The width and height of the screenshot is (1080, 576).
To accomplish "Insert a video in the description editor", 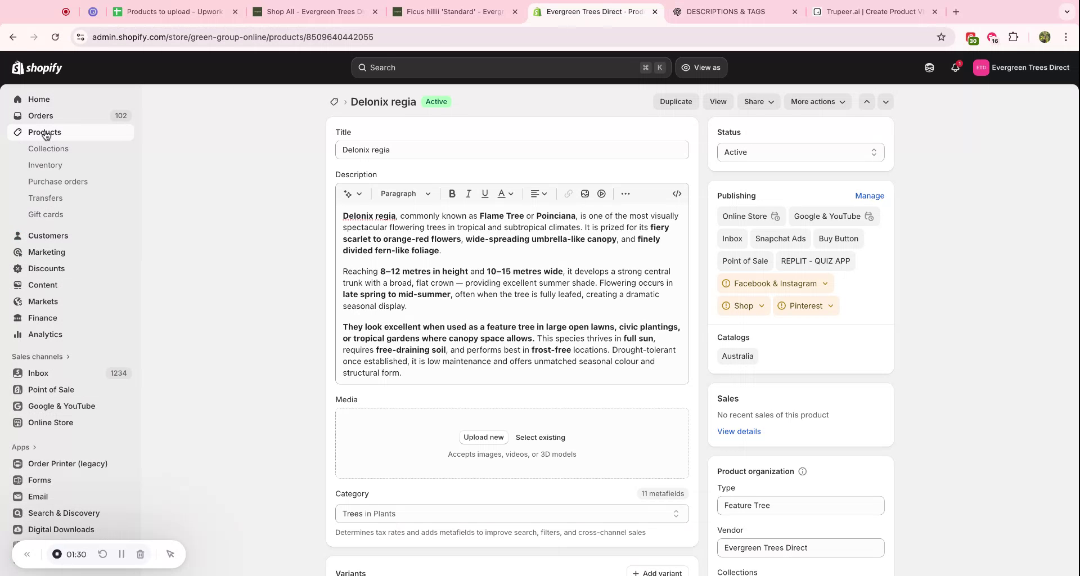I will [x=601, y=193].
